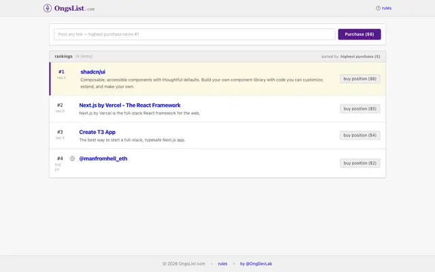Click the globe icon beside @manfromhell_eth

click(72, 158)
